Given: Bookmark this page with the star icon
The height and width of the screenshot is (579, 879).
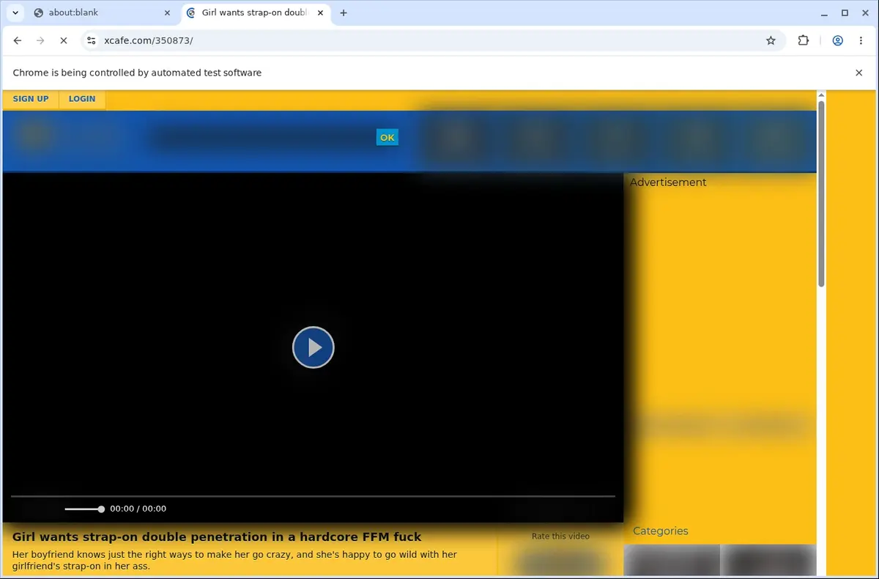Looking at the screenshot, I should [771, 41].
